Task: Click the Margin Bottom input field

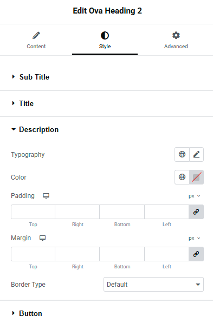Action: coord(122,254)
